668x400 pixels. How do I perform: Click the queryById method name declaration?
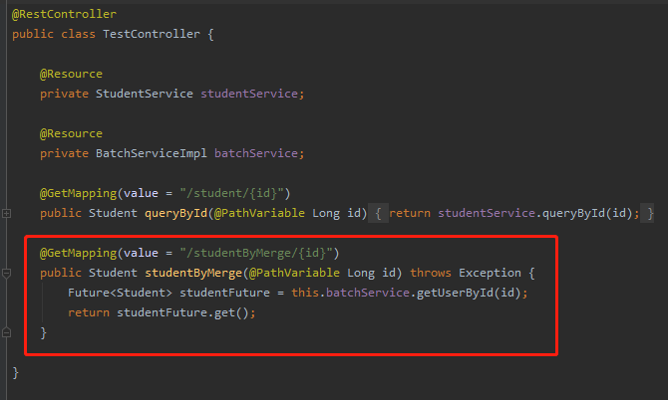(x=175, y=213)
